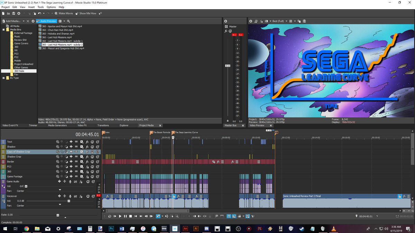Open the Master FX button in the Master Bus
This screenshot has width=415, height=233.
(226, 31)
